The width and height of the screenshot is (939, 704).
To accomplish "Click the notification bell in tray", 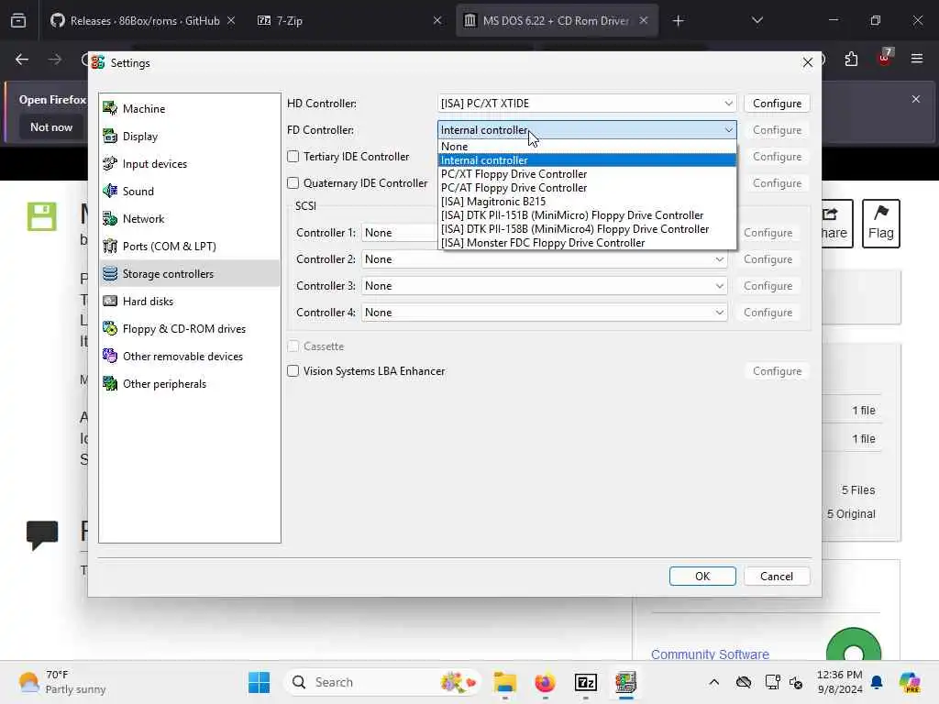I will 877,682.
